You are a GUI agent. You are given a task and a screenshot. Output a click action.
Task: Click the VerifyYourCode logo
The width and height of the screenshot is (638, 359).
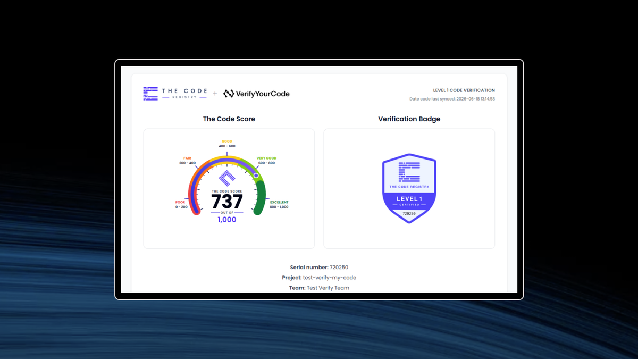tap(256, 94)
